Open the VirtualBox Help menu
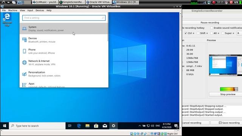 (49, 10)
